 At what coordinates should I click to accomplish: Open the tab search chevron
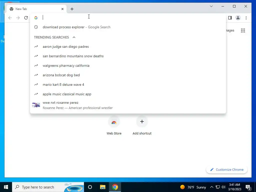(211, 6)
